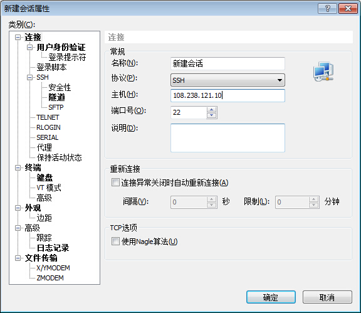The height and width of the screenshot is (313, 361).
Task: Collapse the SSH tree node
Action: 29,77
